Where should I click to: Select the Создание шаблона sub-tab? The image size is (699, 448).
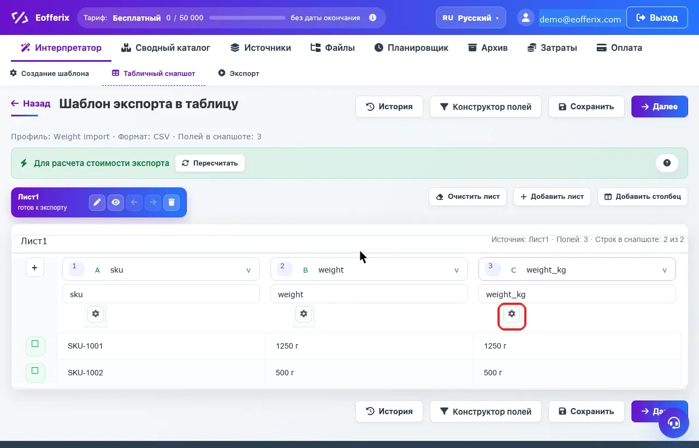[50, 73]
